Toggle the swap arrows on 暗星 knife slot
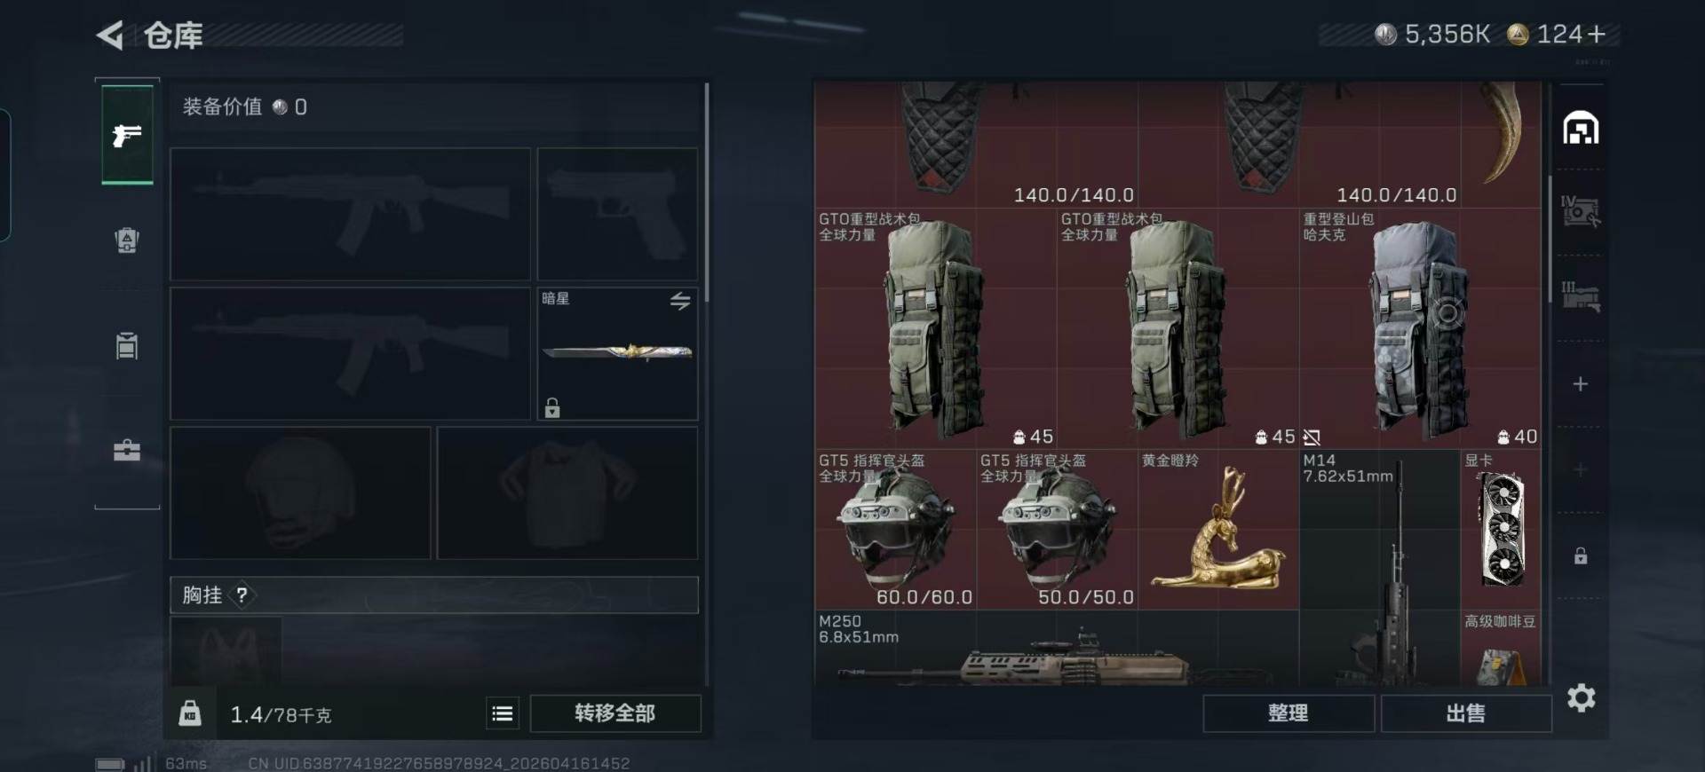 pyautogui.click(x=680, y=301)
